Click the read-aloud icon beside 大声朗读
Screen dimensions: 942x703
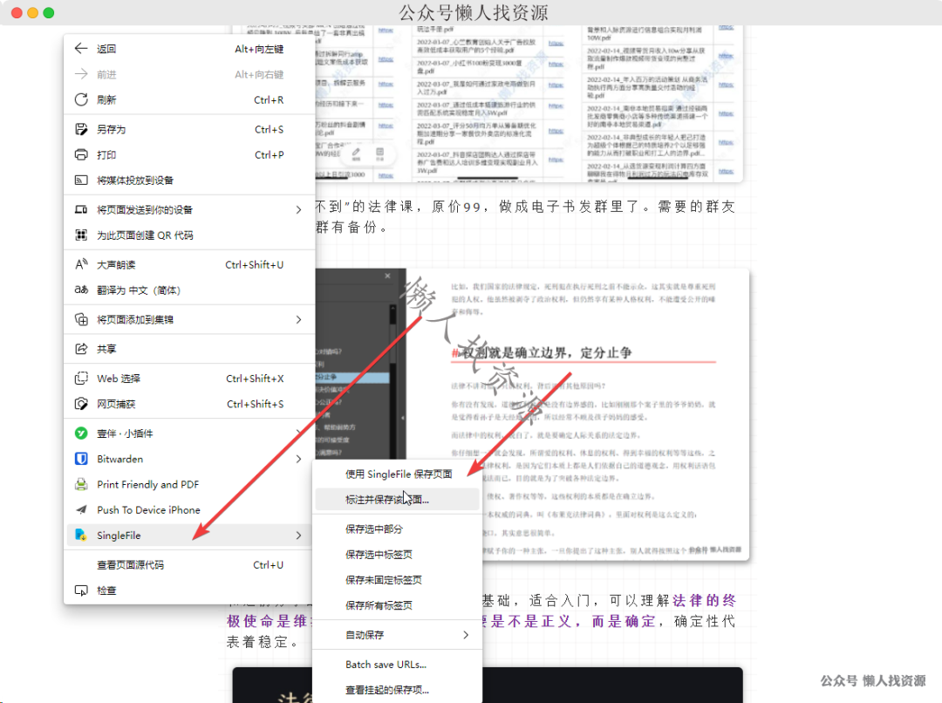pos(81,264)
